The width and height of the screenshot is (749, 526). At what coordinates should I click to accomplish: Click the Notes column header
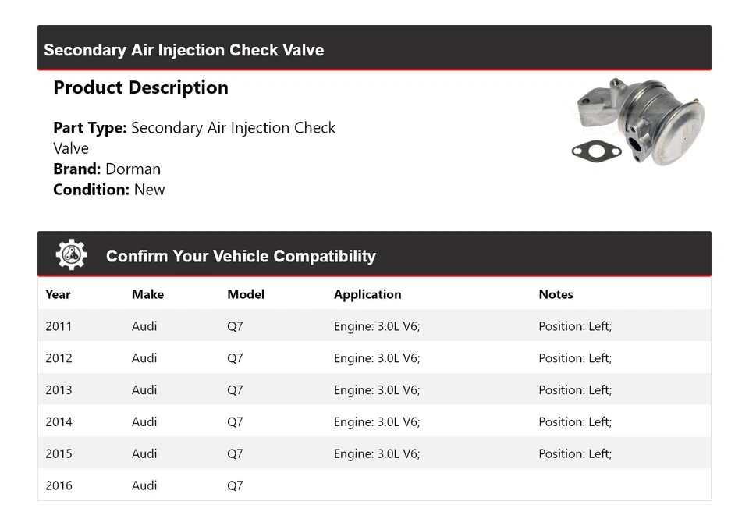(556, 294)
